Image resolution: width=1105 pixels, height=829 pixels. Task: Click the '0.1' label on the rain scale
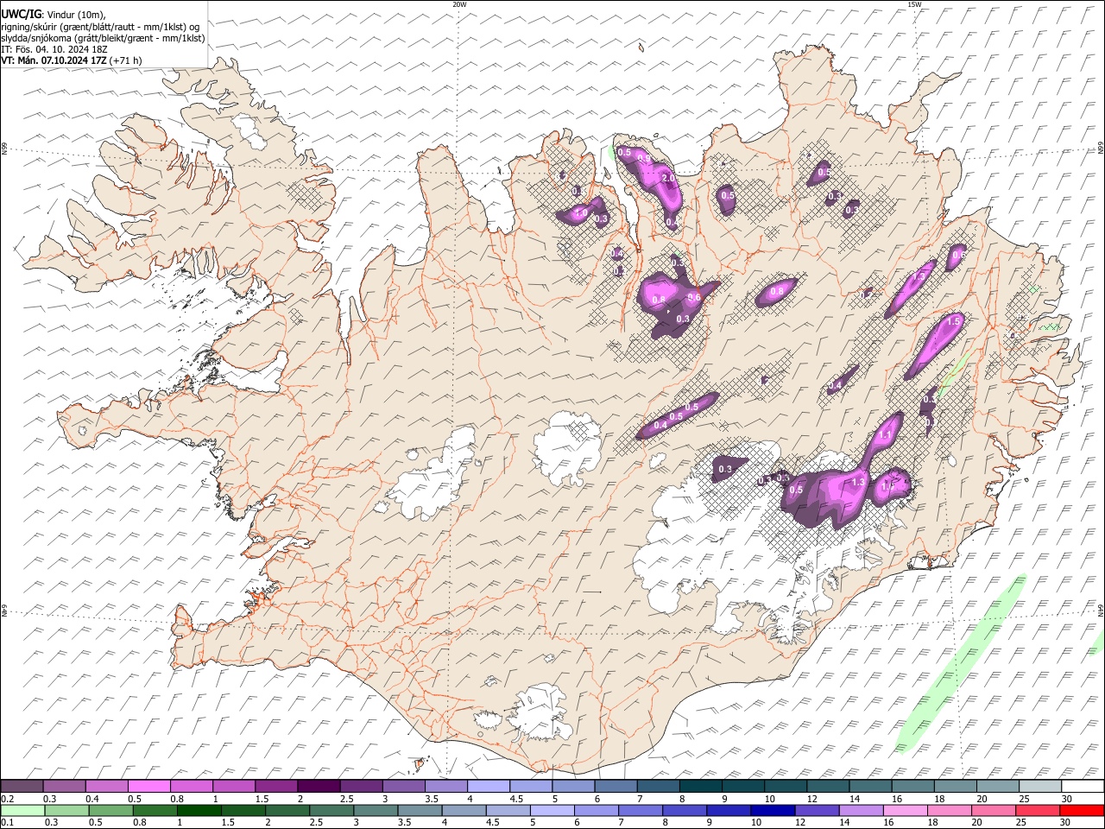tap(7, 822)
